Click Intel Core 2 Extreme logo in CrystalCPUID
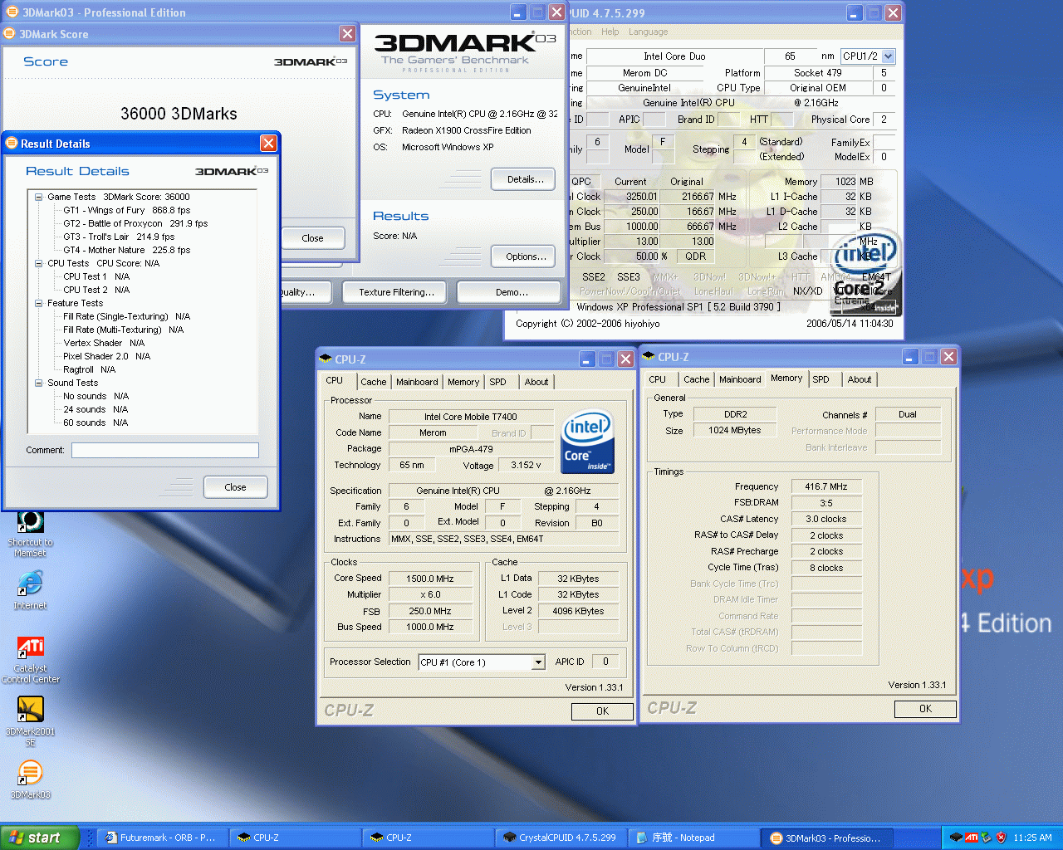The width and height of the screenshot is (1063, 850). pyautogui.click(x=866, y=271)
